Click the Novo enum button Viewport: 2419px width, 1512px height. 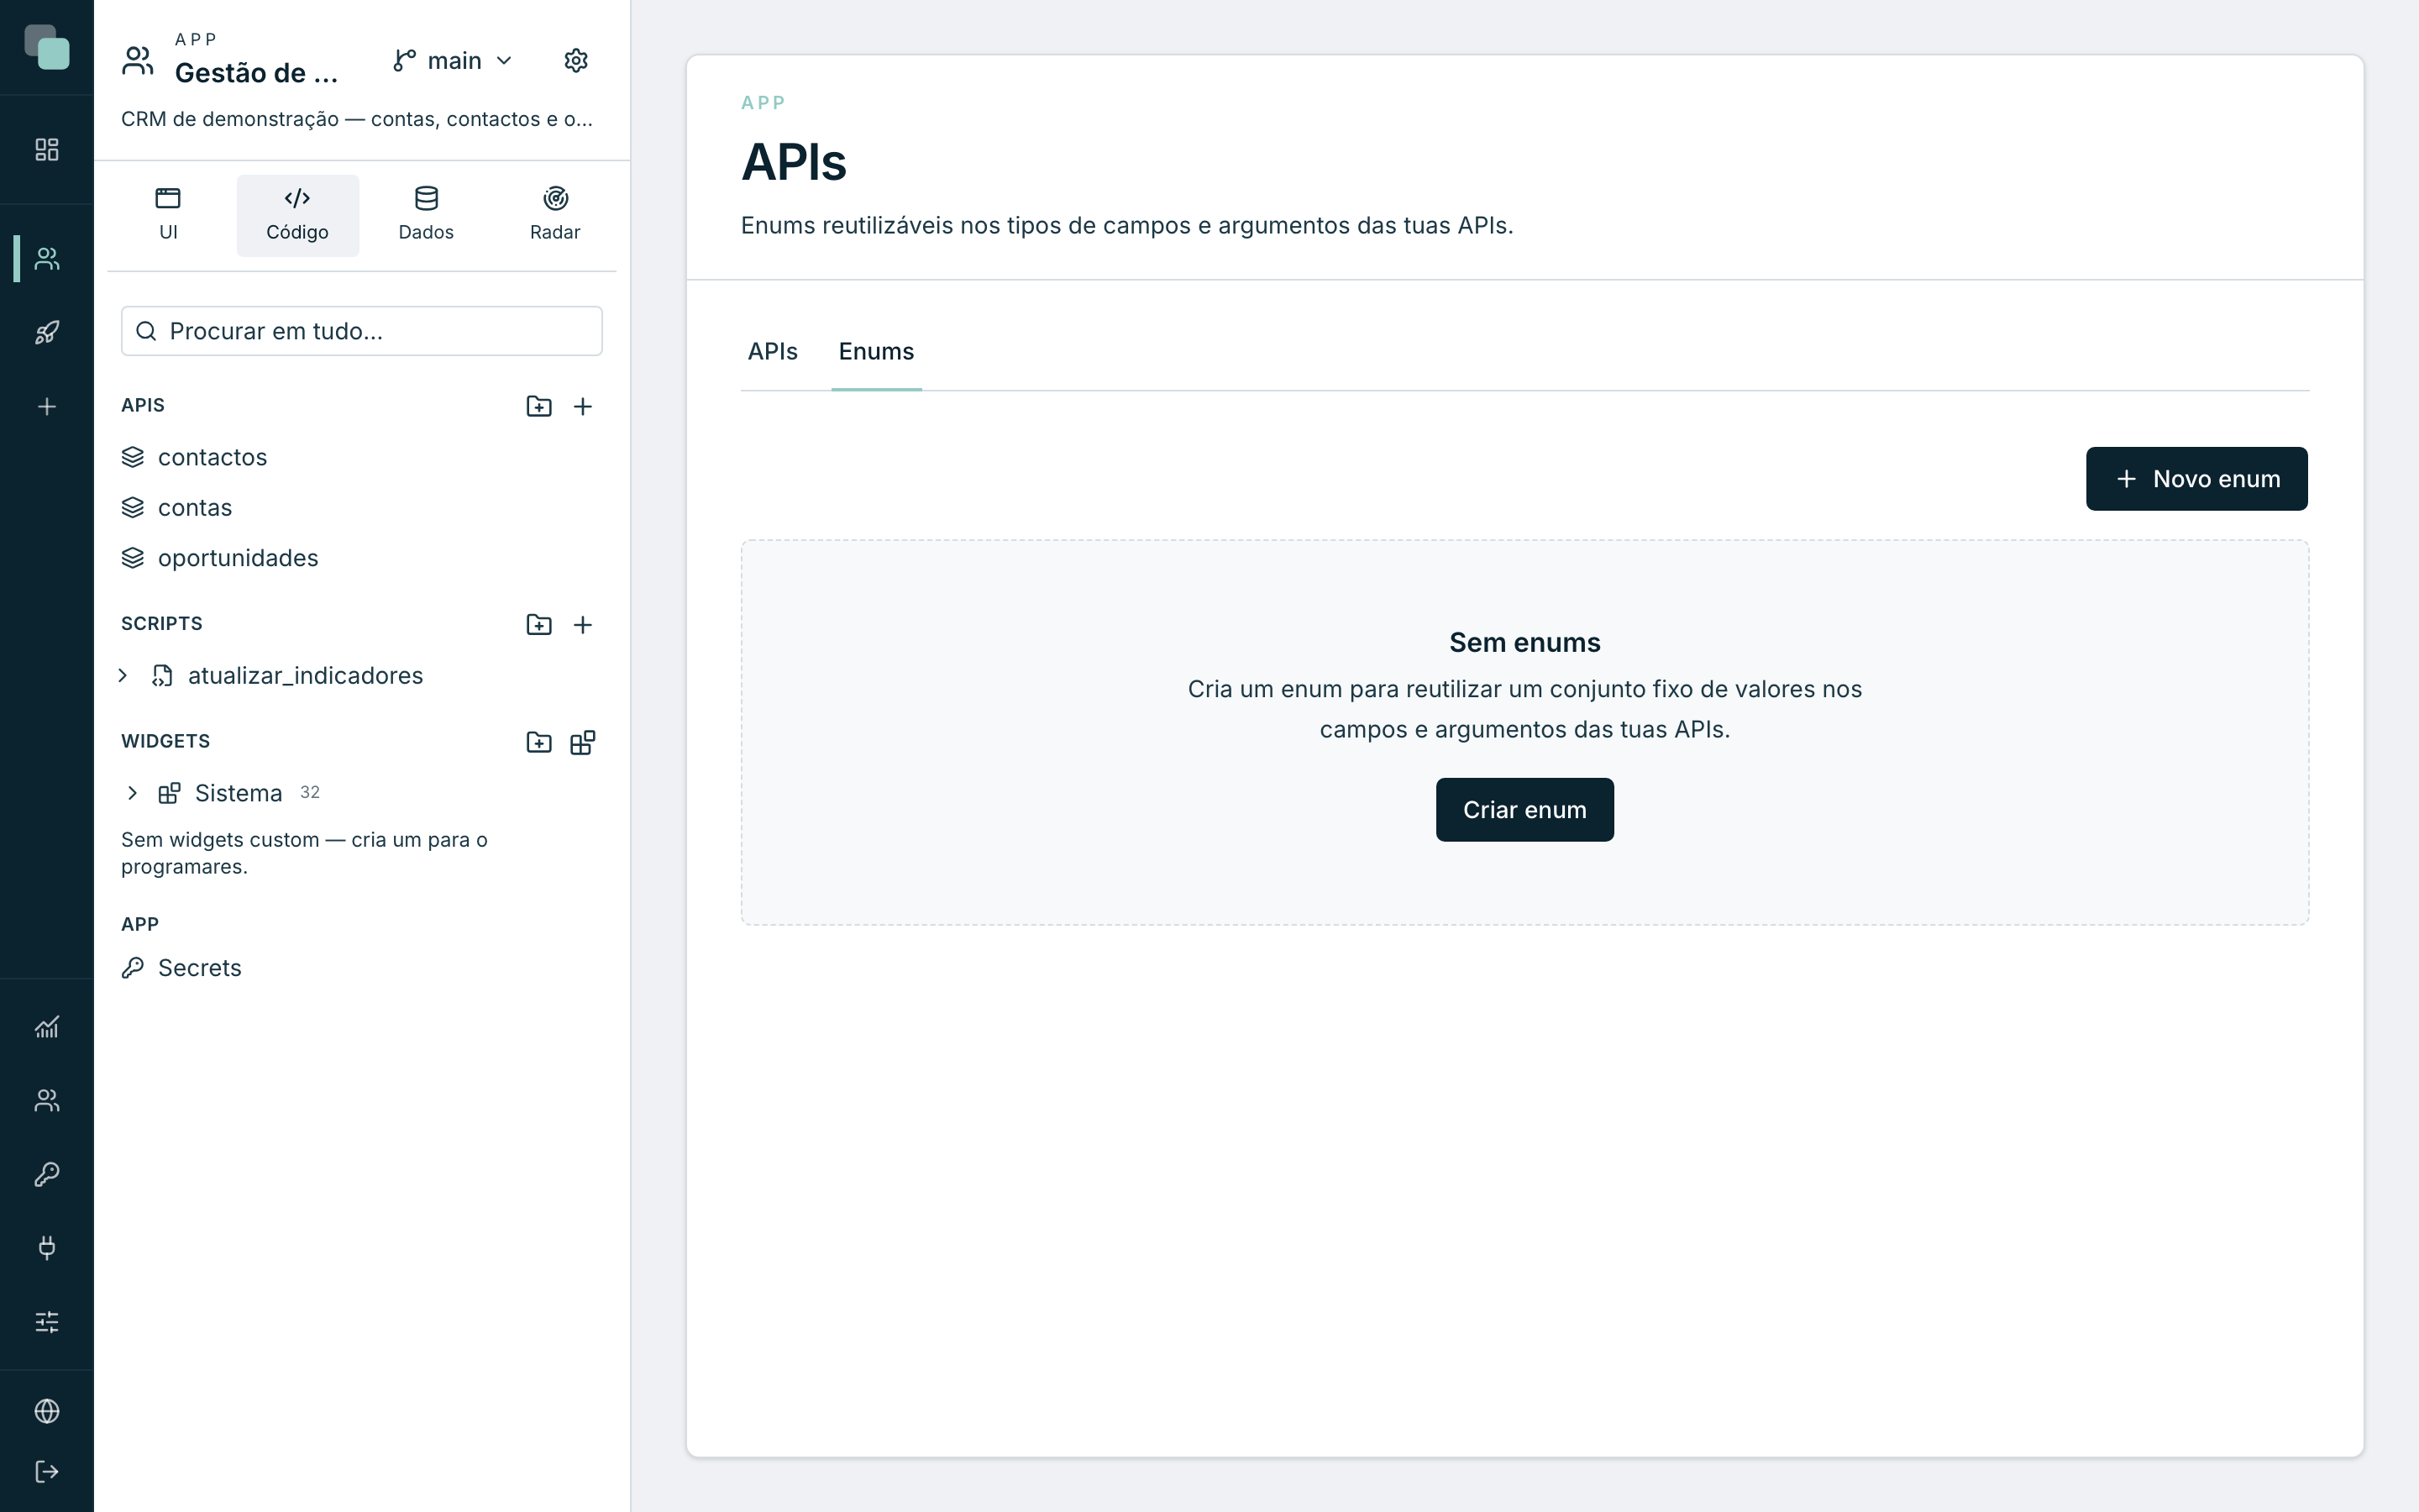click(x=2197, y=479)
